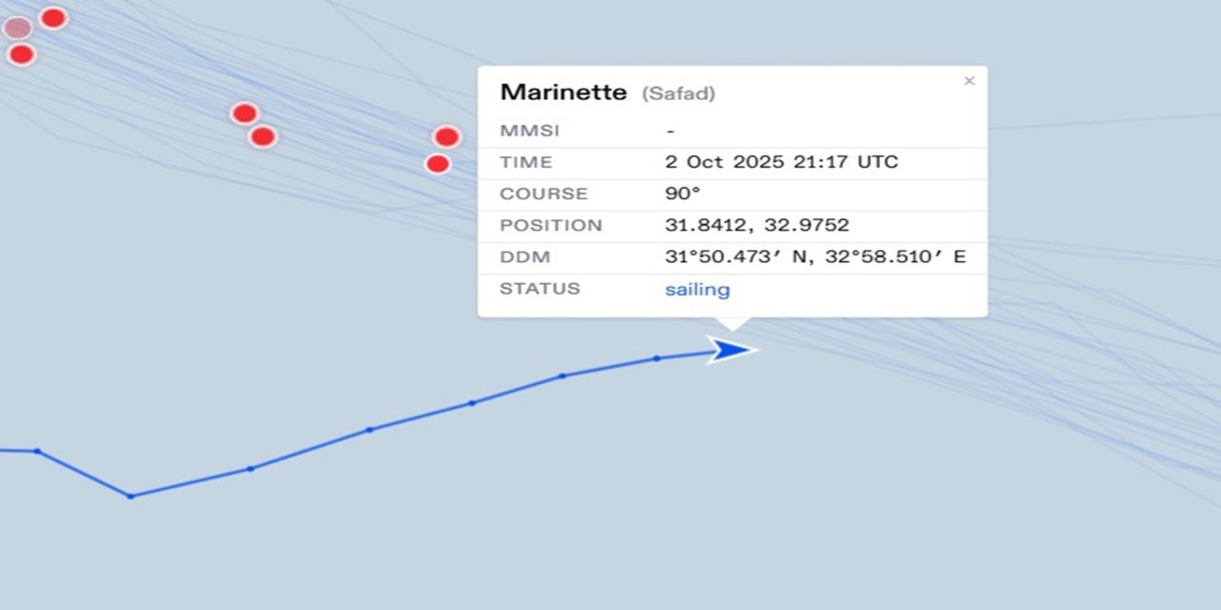The image size is (1221, 610).
Task: Click track waypoint nearest the vessel arrow
Action: 656,358
